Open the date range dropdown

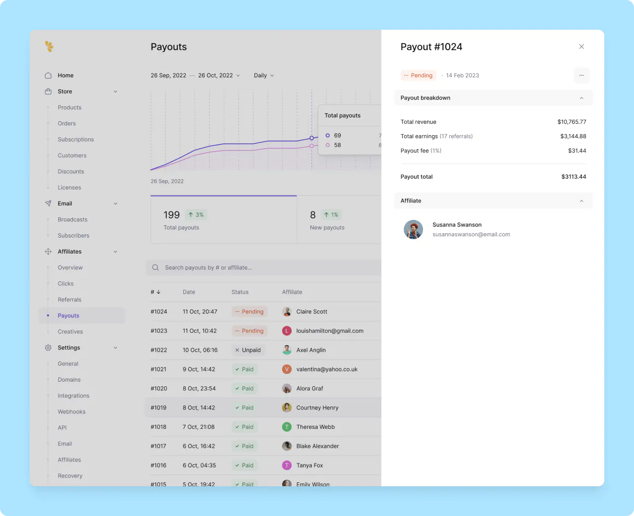195,75
